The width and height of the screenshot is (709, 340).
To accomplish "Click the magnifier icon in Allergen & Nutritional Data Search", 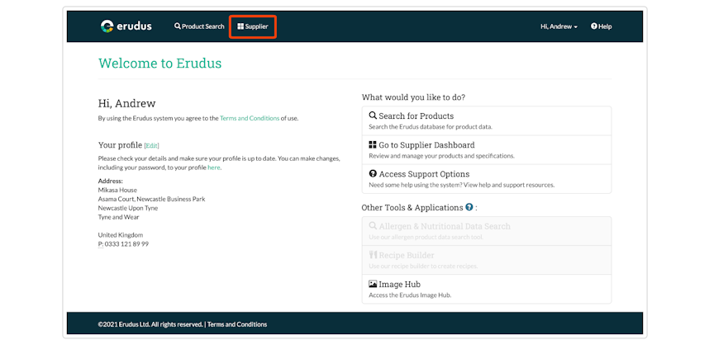I will coord(373,226).
